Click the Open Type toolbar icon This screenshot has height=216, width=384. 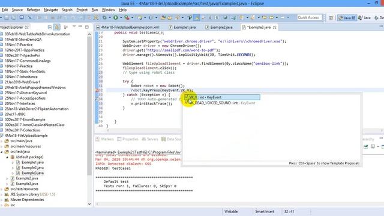point(163,17)
